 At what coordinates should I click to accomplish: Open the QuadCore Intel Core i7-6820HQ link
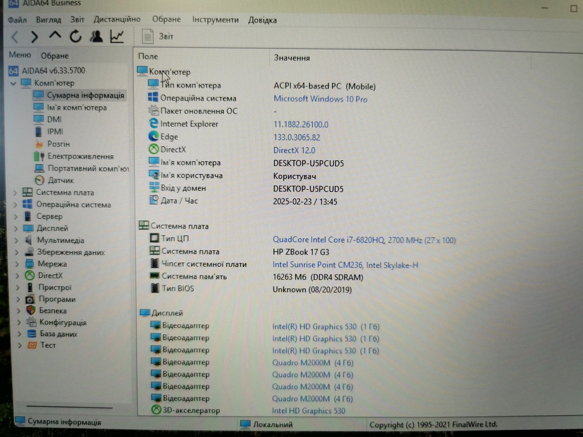[364, 240]
